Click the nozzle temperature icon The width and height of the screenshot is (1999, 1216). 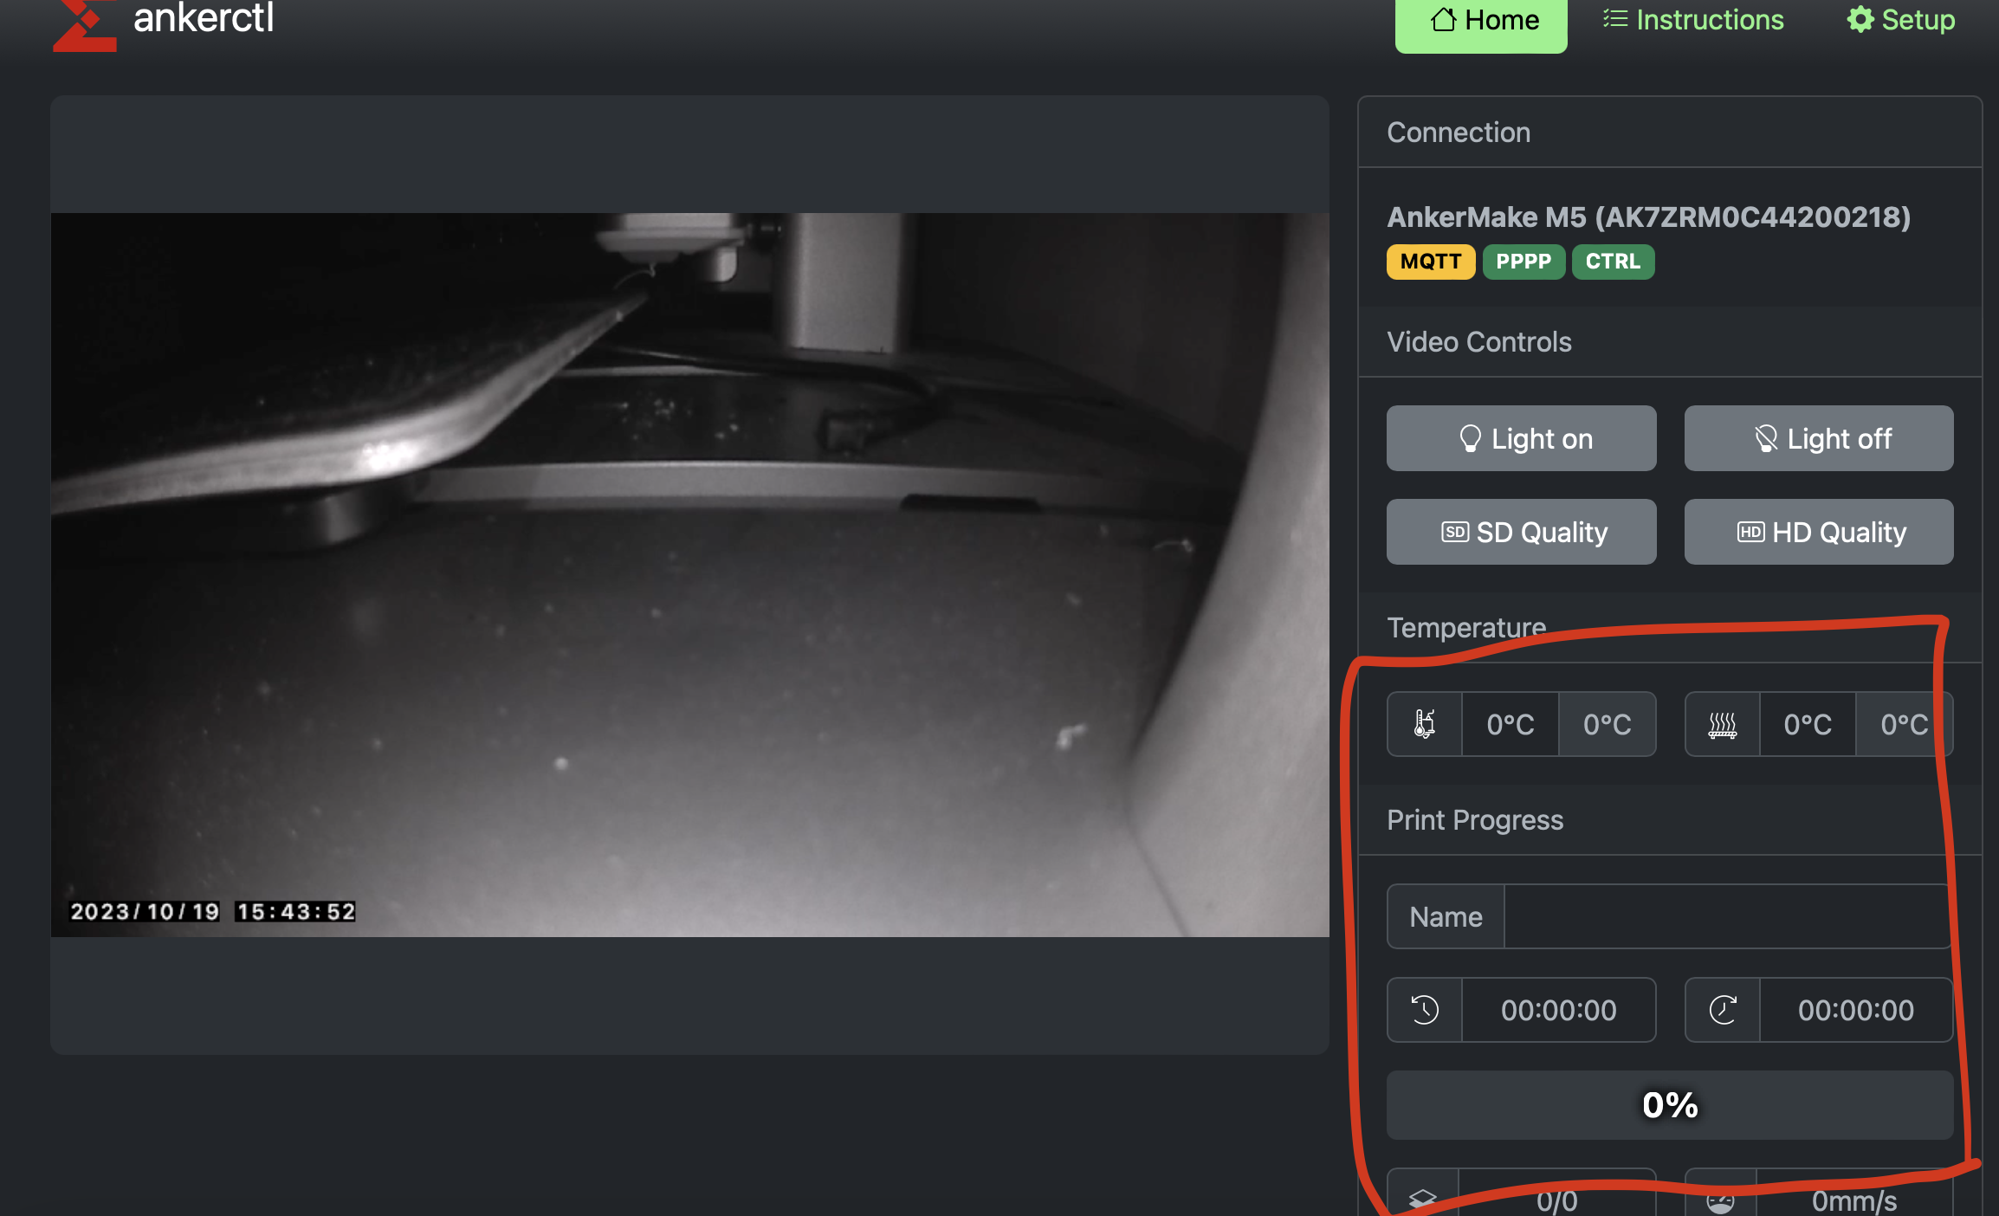[1425, 724]
